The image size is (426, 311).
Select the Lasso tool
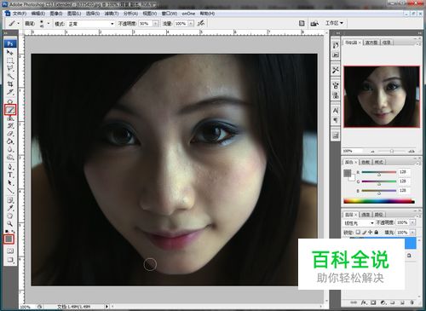tap(10, 68)
